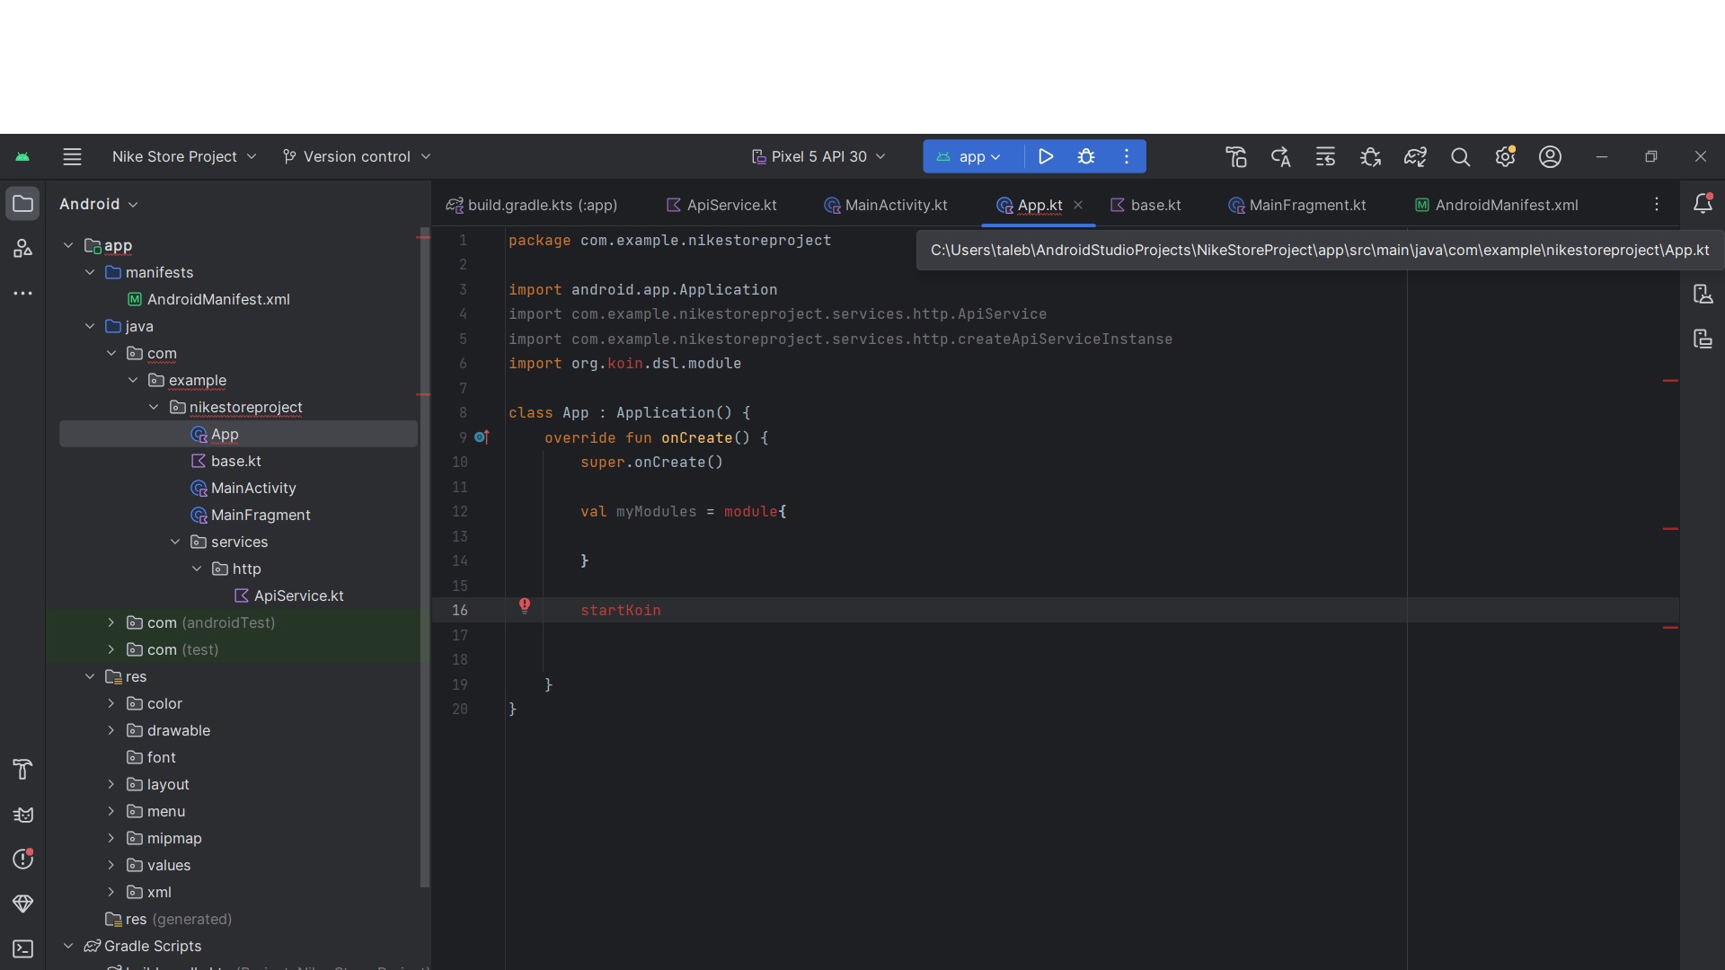Click the Profile/Account icon in toolbar
Screen dimensions: 1725x970
coord(1549,155)
